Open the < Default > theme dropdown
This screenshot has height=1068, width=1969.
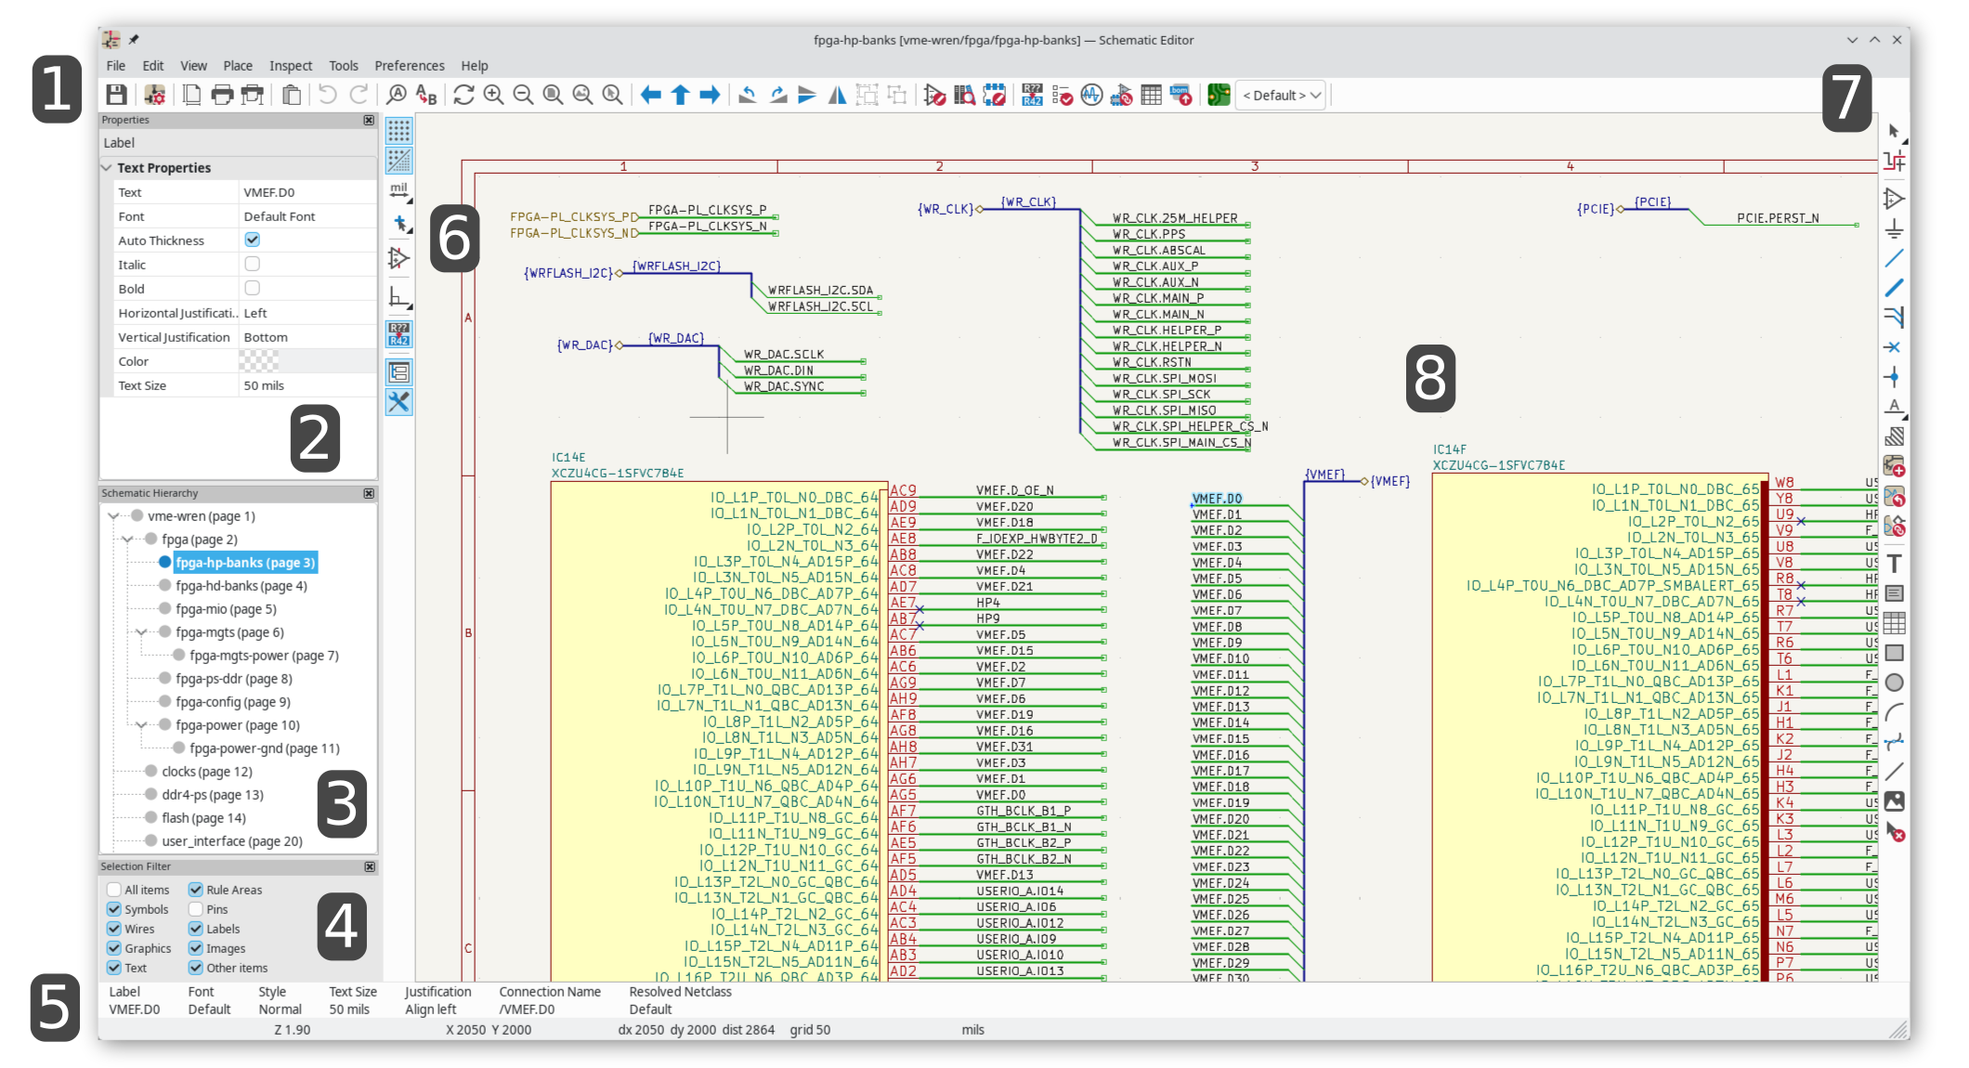1280,95
